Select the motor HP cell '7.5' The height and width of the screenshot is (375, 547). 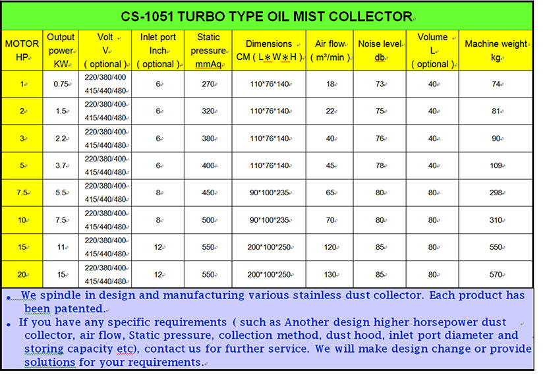[22, 192]
